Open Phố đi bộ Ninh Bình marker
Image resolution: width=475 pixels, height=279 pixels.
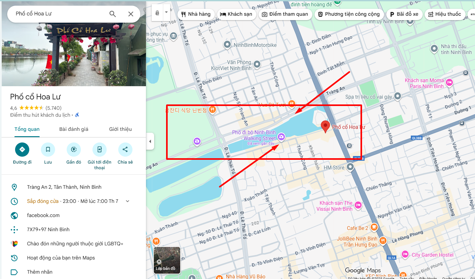click(282, 137)
